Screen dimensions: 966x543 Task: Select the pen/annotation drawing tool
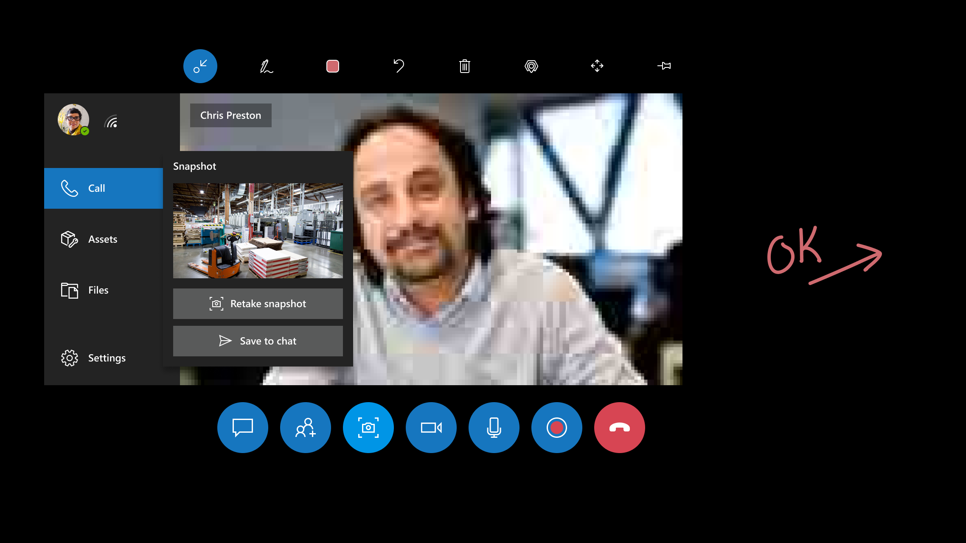coord(266,66)
